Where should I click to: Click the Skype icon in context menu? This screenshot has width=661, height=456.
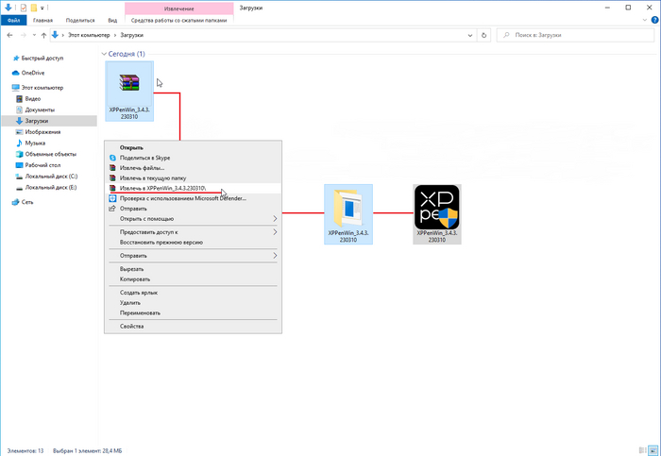point(112,158)
